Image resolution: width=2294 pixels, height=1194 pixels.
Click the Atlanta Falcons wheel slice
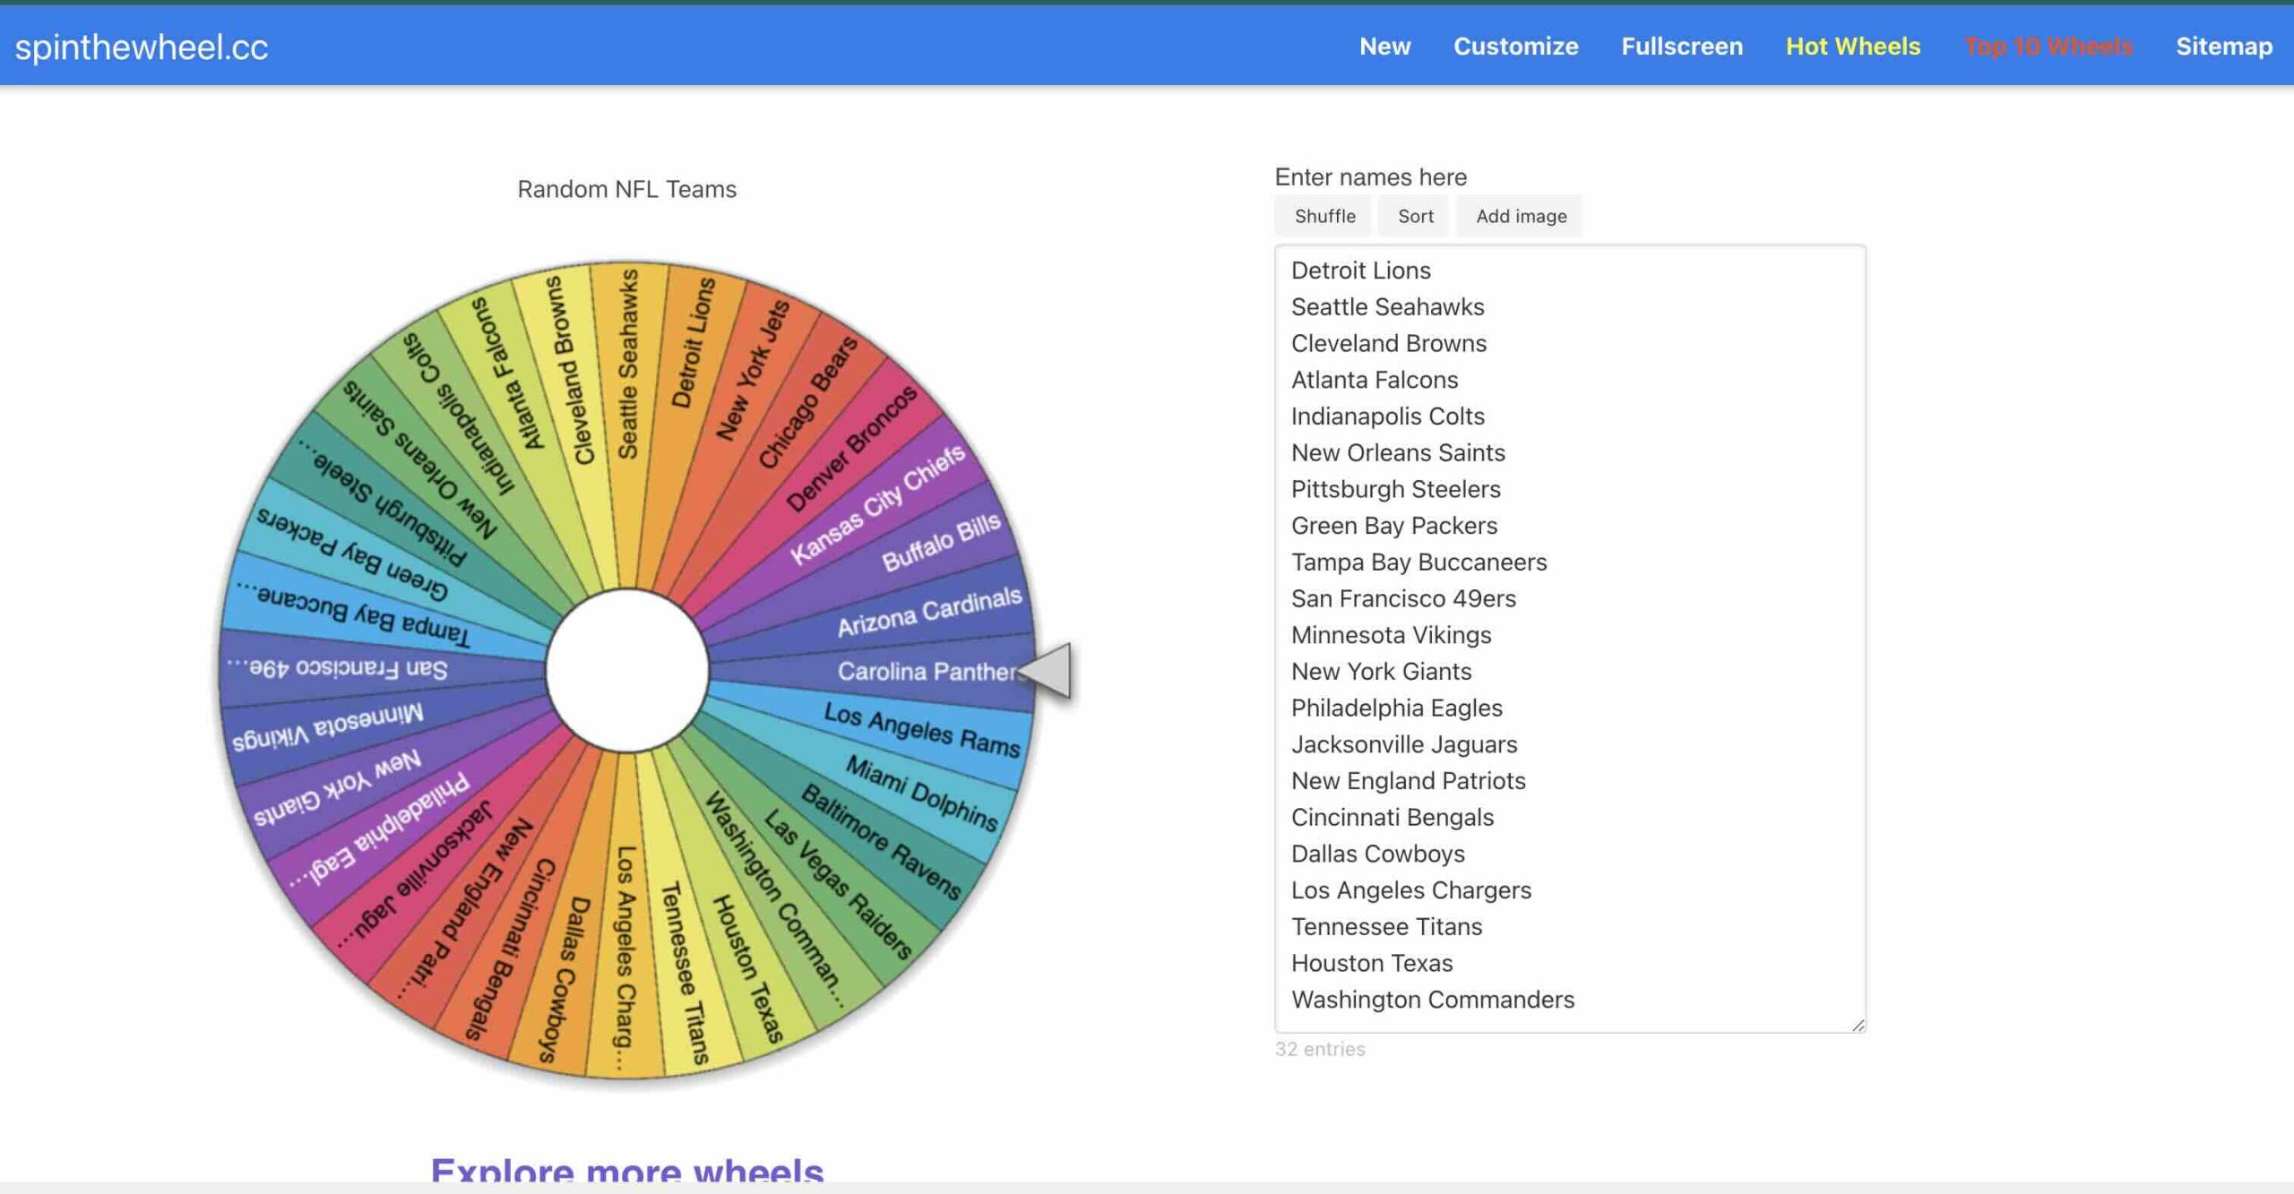point(505,373)
